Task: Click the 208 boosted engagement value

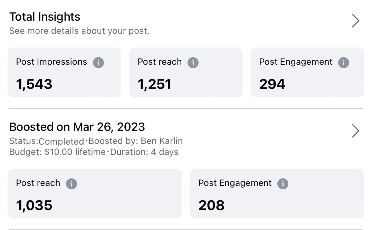Action: [211, 206]
